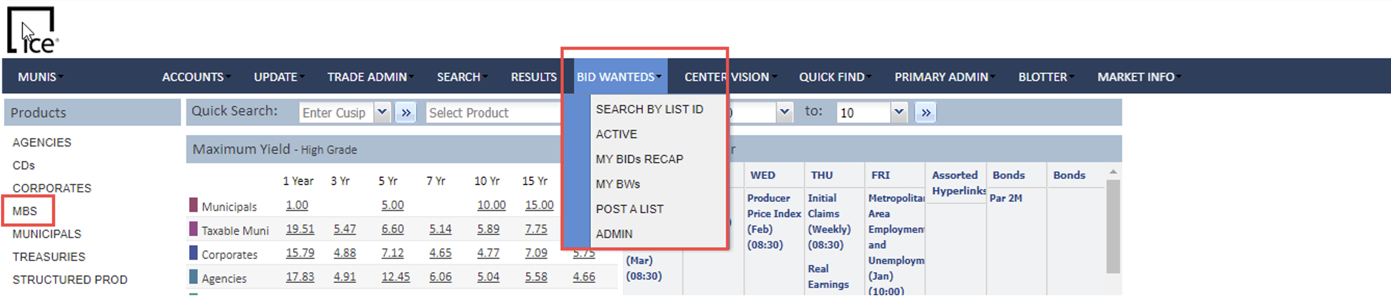Open Agencies yield 17.83
Viewport: 1391px width, 301px height.
coord(300,277)
